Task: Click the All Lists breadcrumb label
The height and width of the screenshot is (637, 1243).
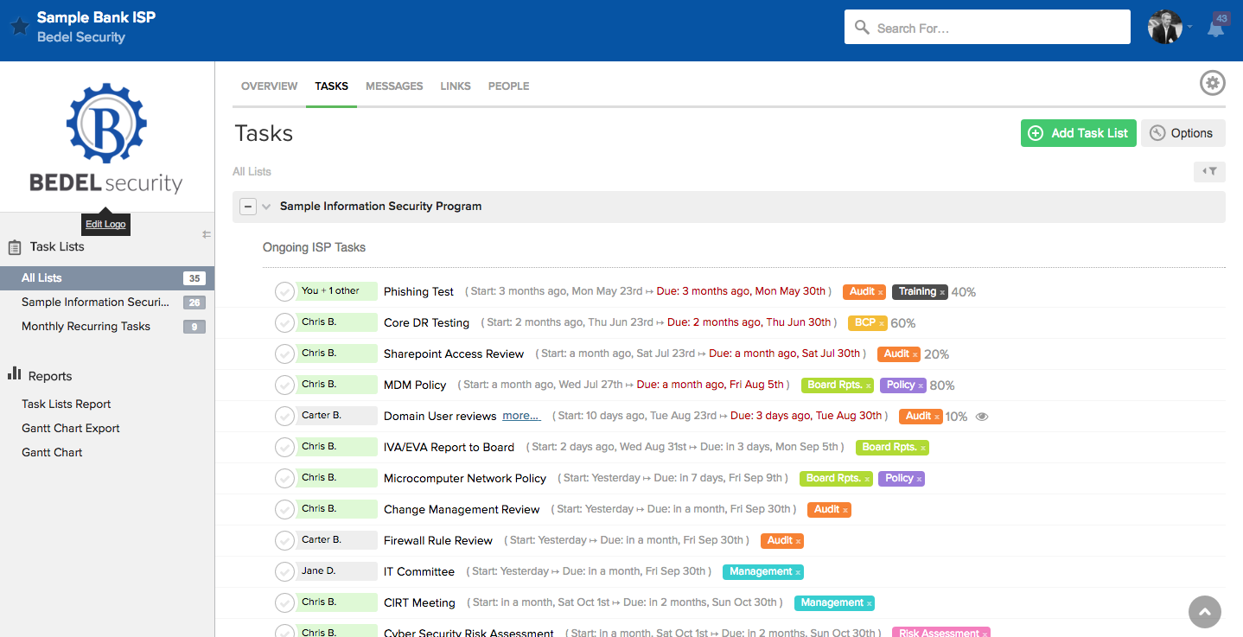Action: pos(252,172)
